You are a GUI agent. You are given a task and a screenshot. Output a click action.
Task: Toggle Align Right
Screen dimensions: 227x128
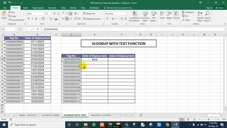coord(71,19)
